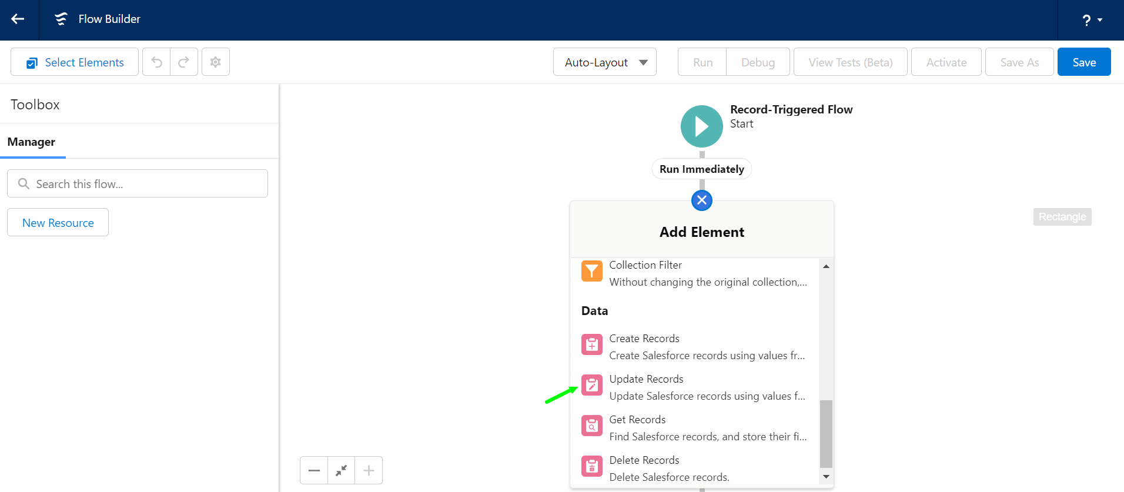Click the Run Immediately label

[701, 169]
